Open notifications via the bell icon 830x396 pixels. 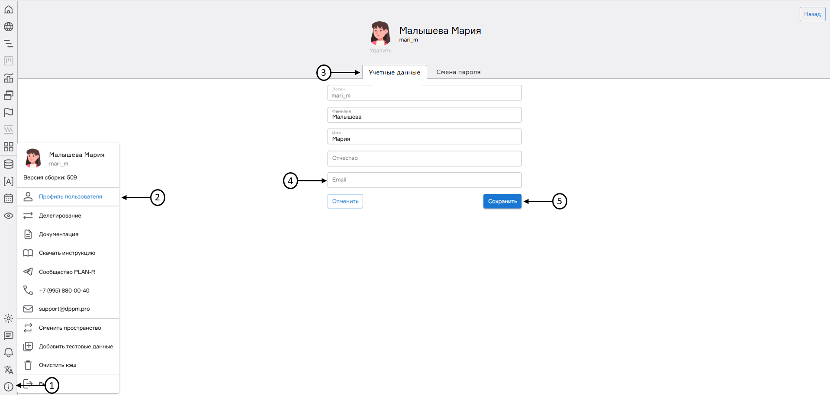click(8, 353)
